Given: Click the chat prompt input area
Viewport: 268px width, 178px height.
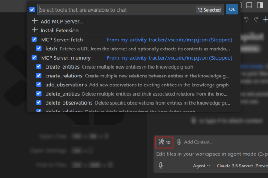Looking at the screenshot, I should pos(212,154).
